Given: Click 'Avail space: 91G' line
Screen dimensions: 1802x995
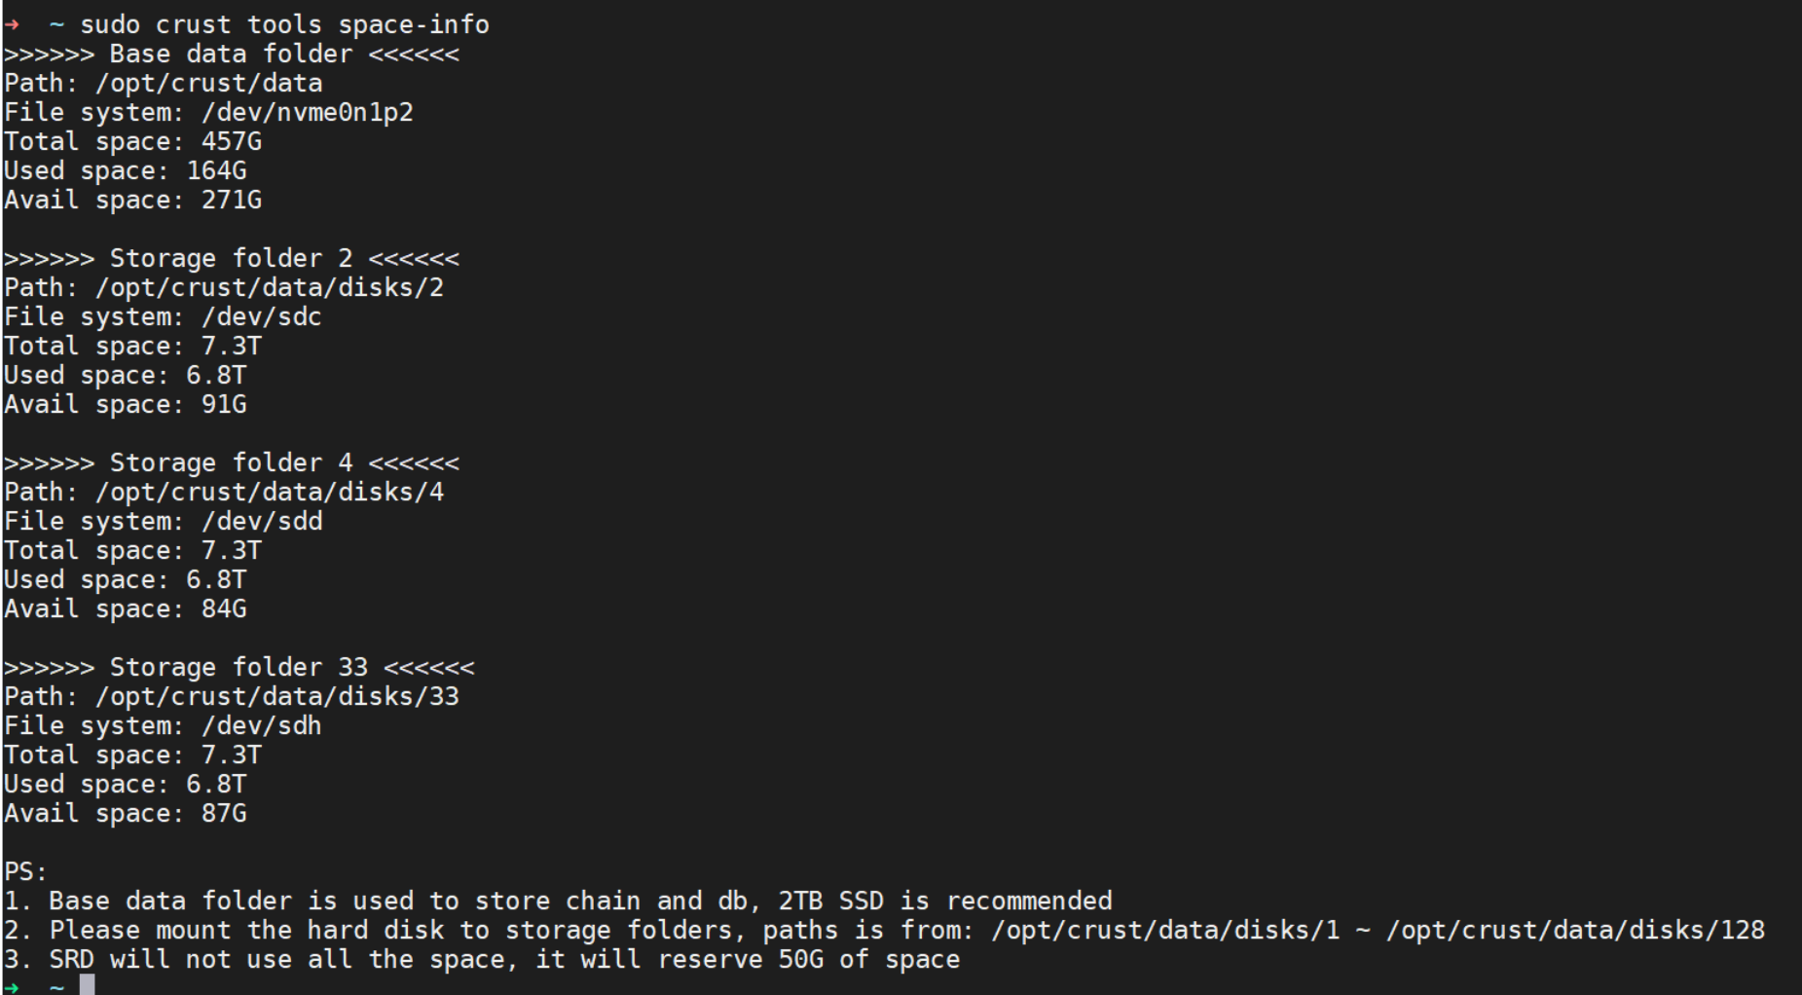Looking at the screenshot, I should click(x=125, y=404).
